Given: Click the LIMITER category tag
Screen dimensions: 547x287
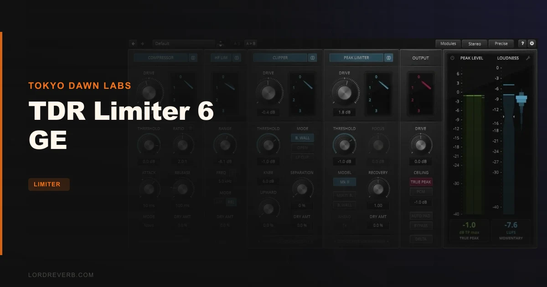Looking at the screenshot, I should click(49, 184).
